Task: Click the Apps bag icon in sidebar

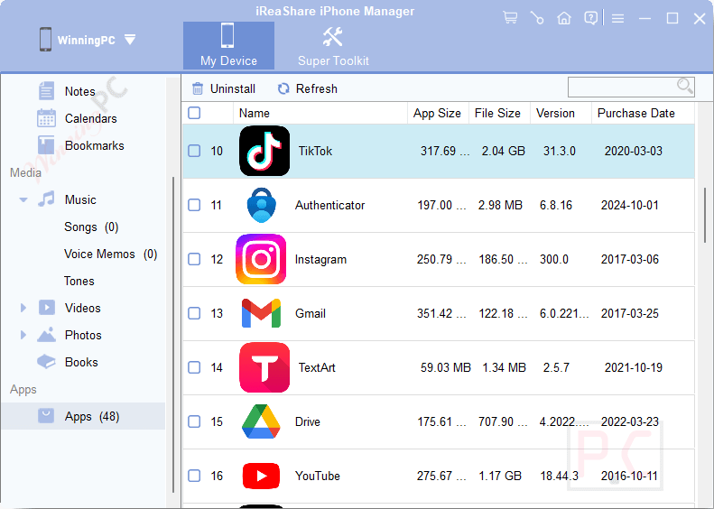Action: point(46,416)
